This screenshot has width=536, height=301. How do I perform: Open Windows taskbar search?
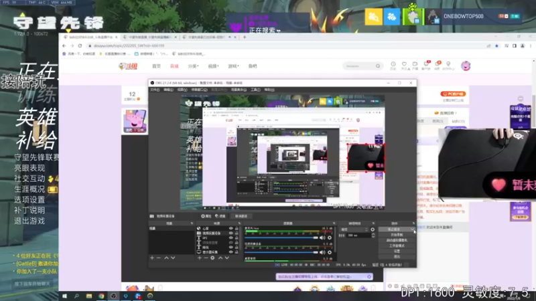pos(76,296)
